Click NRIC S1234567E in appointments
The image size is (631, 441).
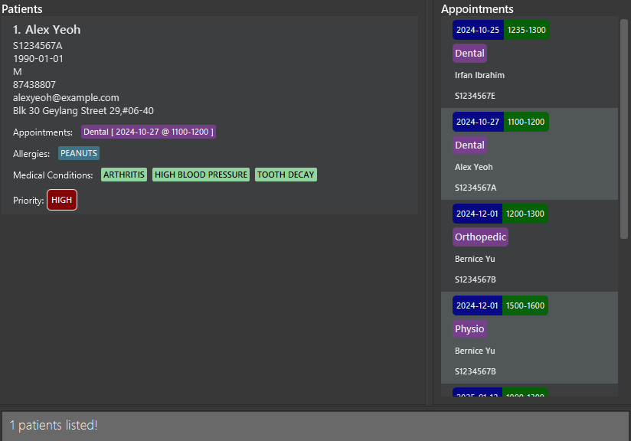pyautogui.click(x=475, y=96)
